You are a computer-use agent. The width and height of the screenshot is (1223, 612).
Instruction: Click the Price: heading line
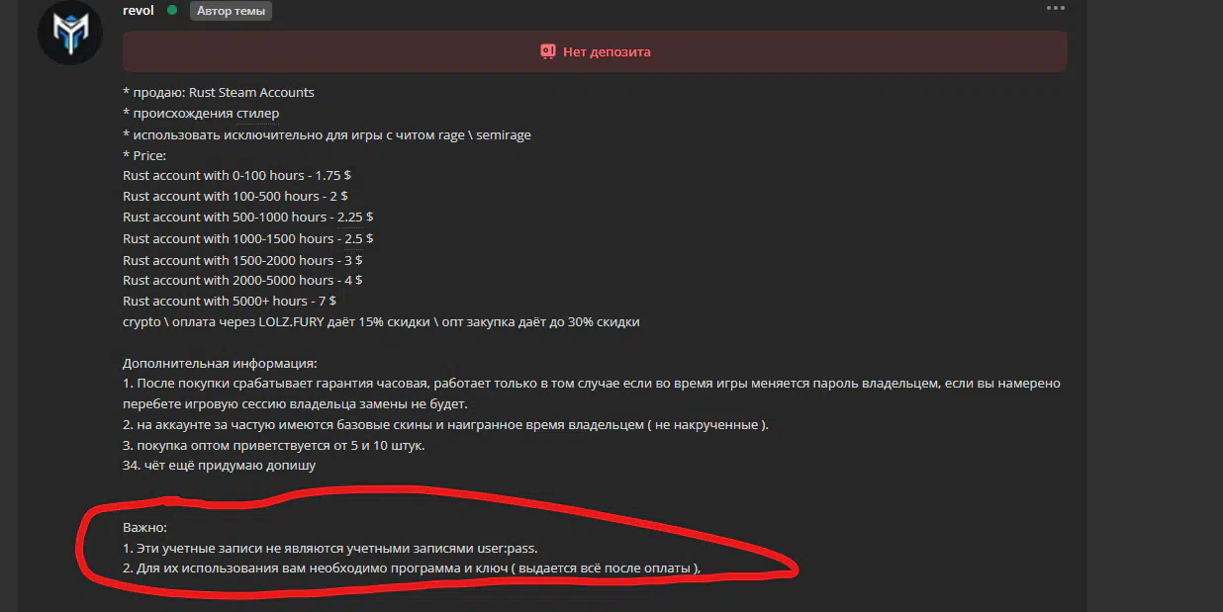pos(144,155)
